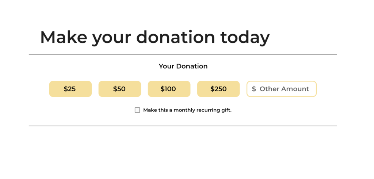Choose the largest preset amount, $250
Viewport: 374px width, 179px height.
tap(218, 89)
